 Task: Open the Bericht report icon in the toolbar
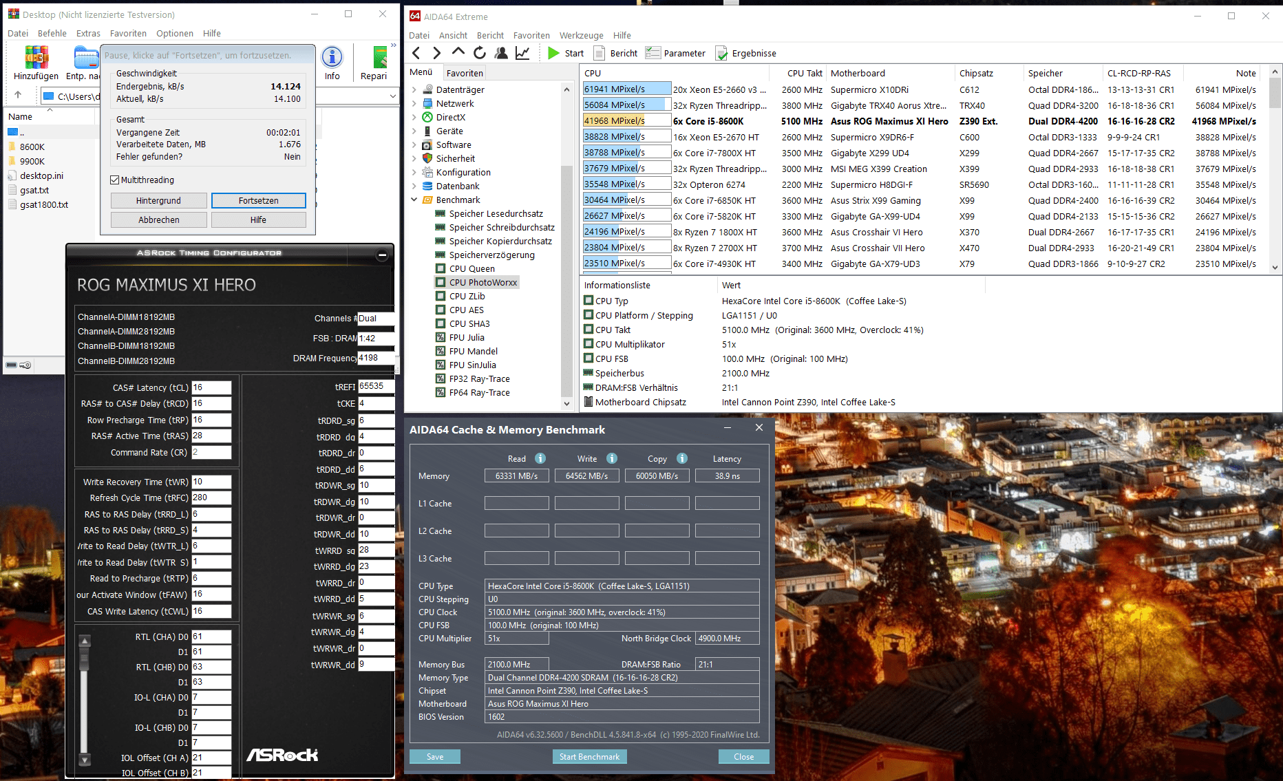coord(600,53)
